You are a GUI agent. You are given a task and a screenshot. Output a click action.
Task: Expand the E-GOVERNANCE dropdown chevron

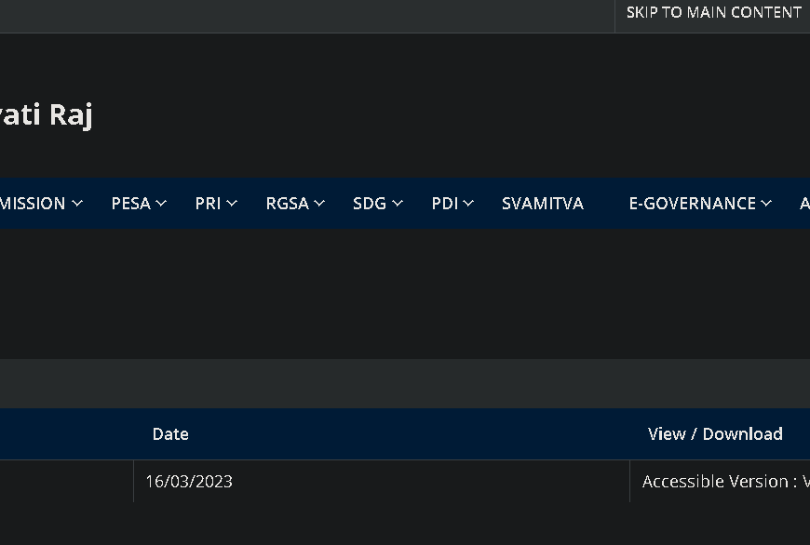pos(766,204)
